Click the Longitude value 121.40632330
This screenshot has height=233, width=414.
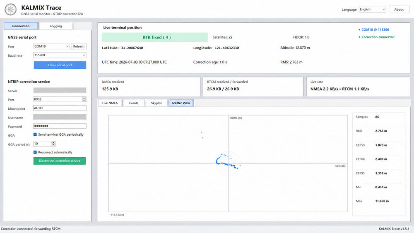pyautogui.click(x=227, y=48)
